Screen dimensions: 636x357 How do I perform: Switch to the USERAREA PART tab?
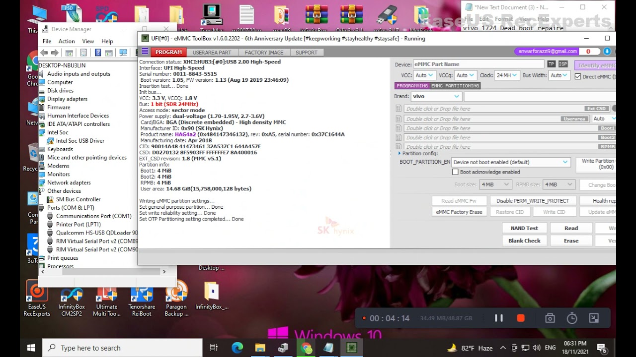tap(212, 52)
